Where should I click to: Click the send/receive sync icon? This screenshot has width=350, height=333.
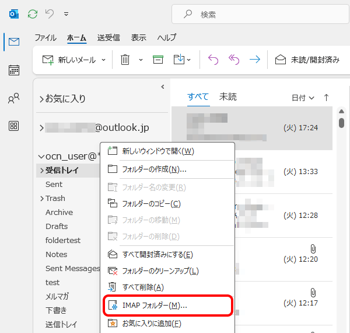[x=33, y=13]
